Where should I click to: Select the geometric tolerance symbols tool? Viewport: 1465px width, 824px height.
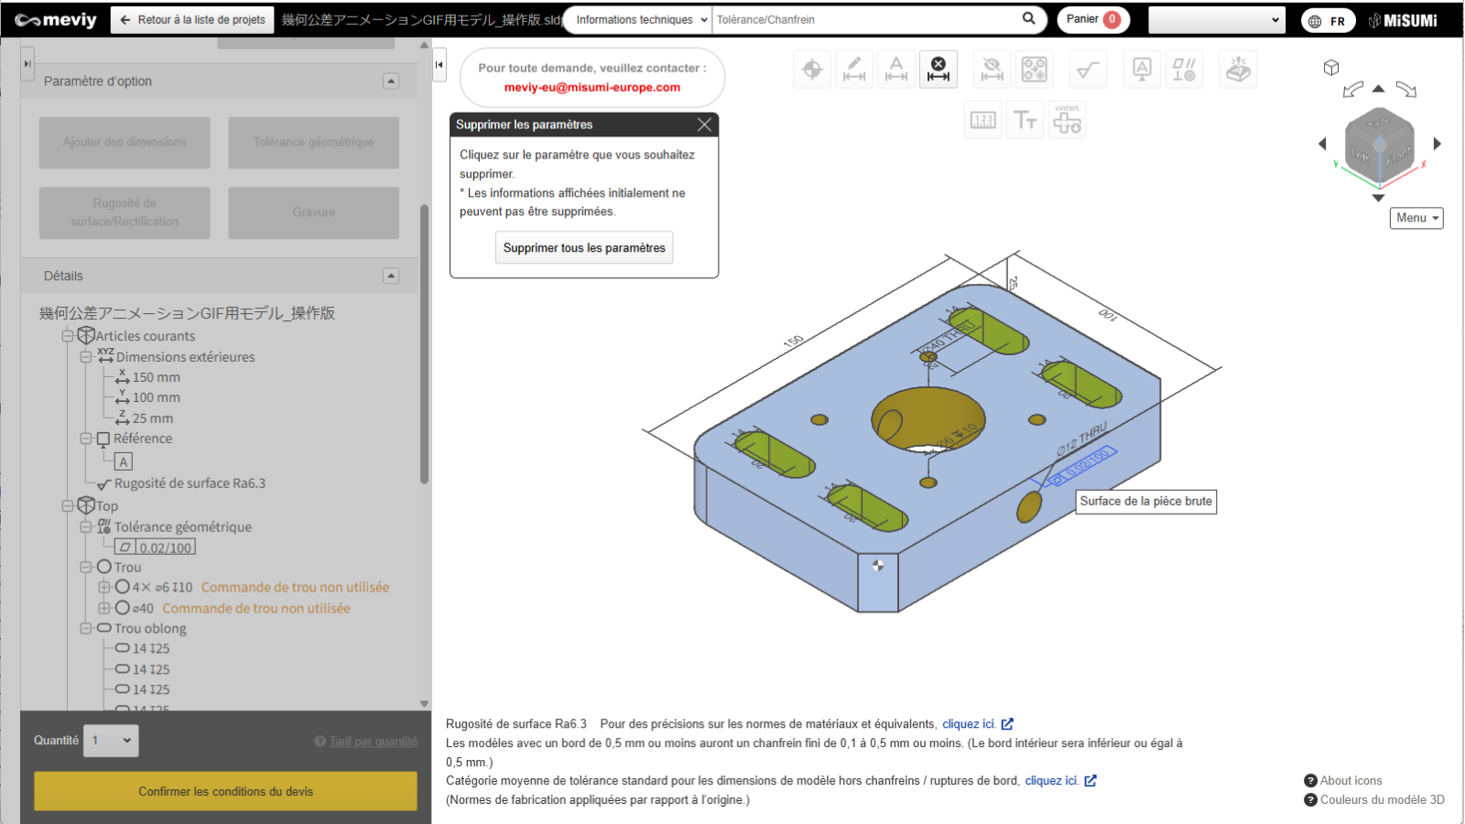(1184, 70)
